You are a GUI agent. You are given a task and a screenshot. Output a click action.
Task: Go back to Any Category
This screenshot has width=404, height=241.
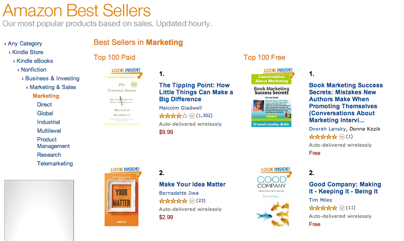click(25, 44)
